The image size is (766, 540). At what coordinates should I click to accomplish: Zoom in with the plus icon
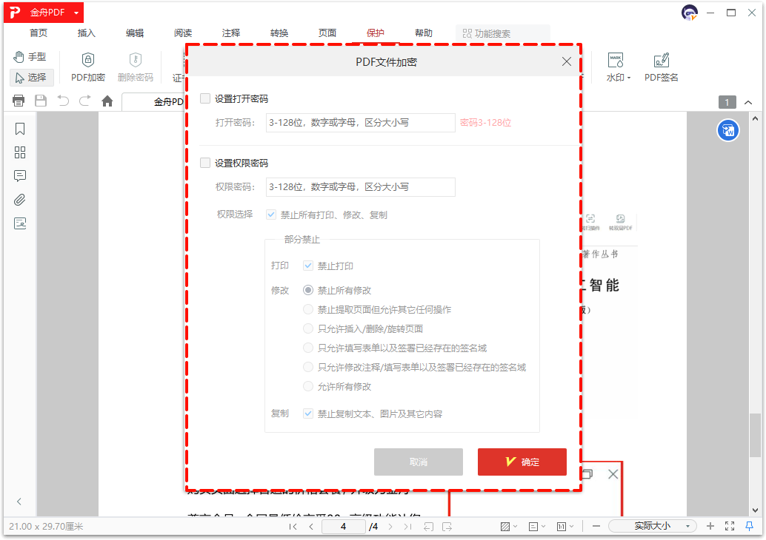tap(710, 526)
